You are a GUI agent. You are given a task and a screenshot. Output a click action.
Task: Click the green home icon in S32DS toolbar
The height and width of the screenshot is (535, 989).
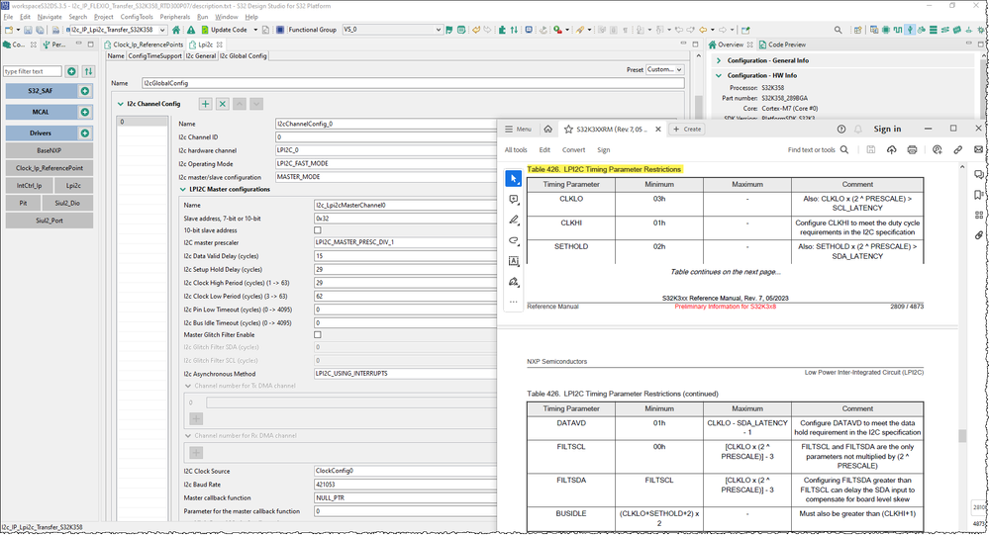coord(176,30)
